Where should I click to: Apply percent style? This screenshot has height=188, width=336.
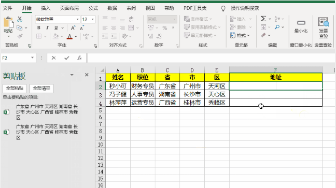click(x=164, y=28)
